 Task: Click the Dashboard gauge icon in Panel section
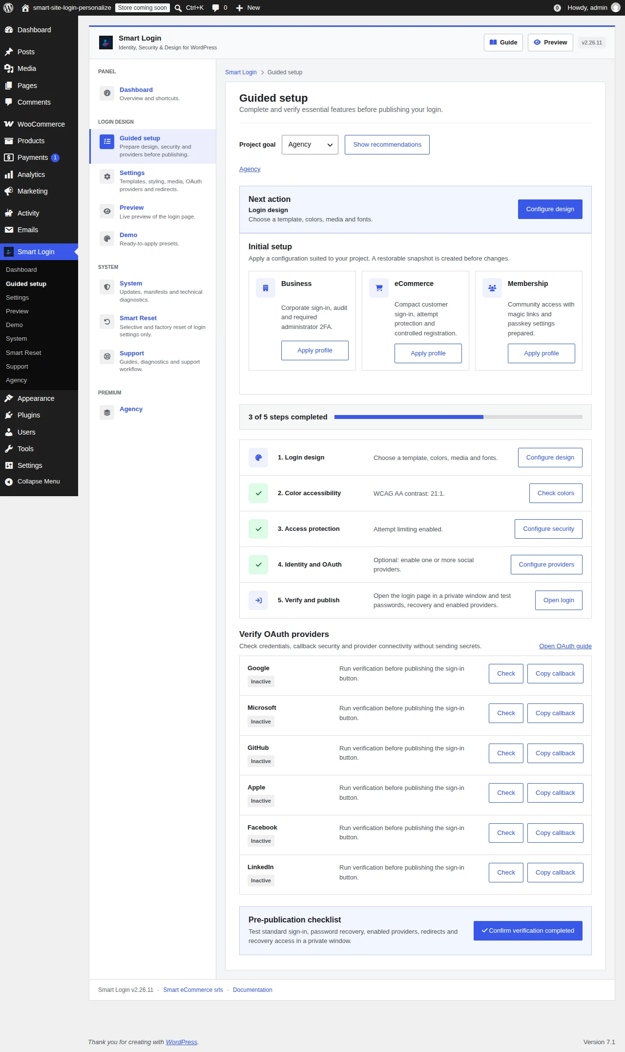click(107, 93)
